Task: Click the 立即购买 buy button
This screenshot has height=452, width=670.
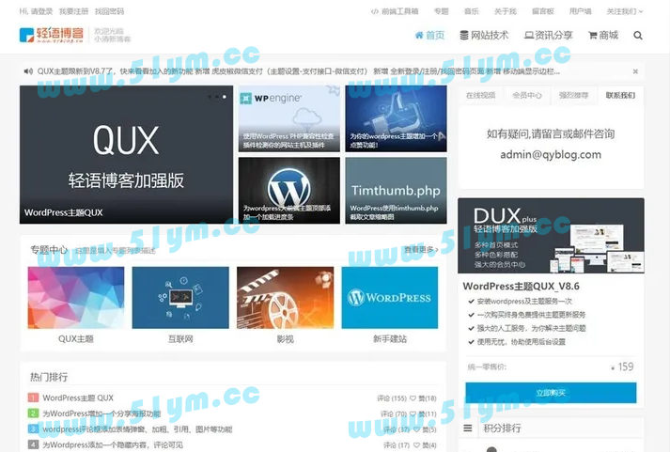Action: point(551,393)
